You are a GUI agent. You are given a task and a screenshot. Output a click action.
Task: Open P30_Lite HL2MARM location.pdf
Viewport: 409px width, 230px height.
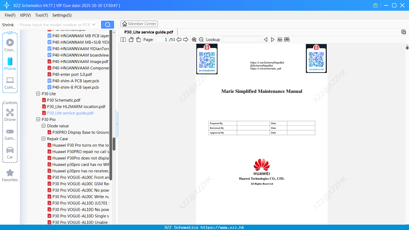point(76,106)
